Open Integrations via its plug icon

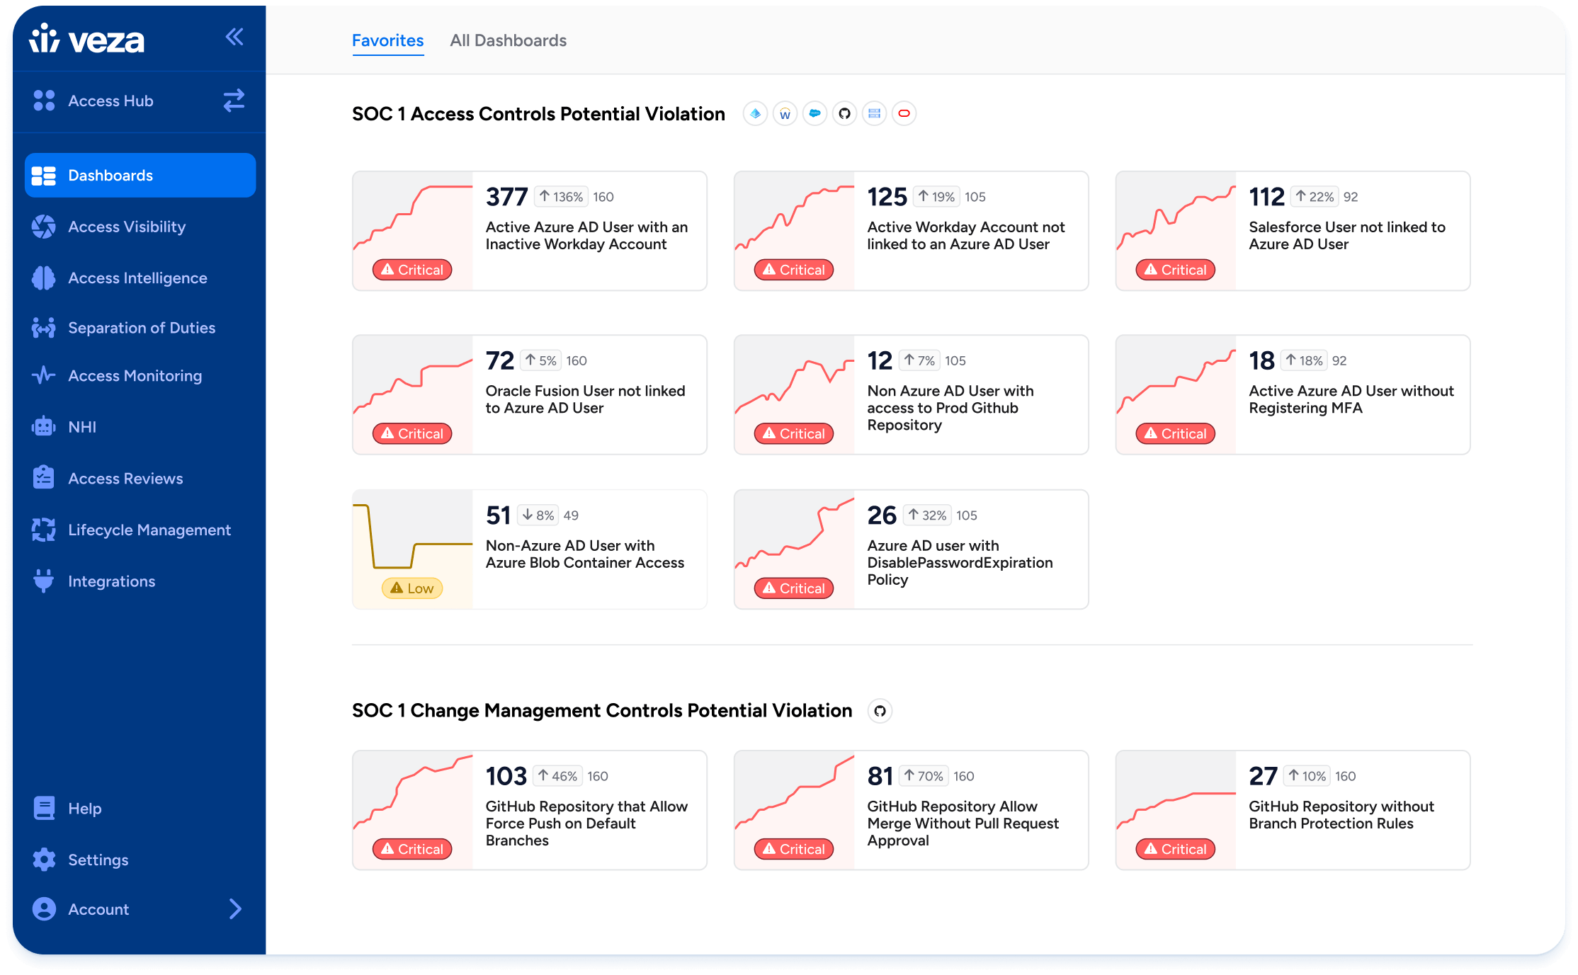point(44,581)
